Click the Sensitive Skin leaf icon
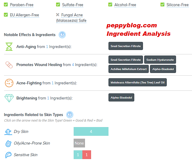 8,155
